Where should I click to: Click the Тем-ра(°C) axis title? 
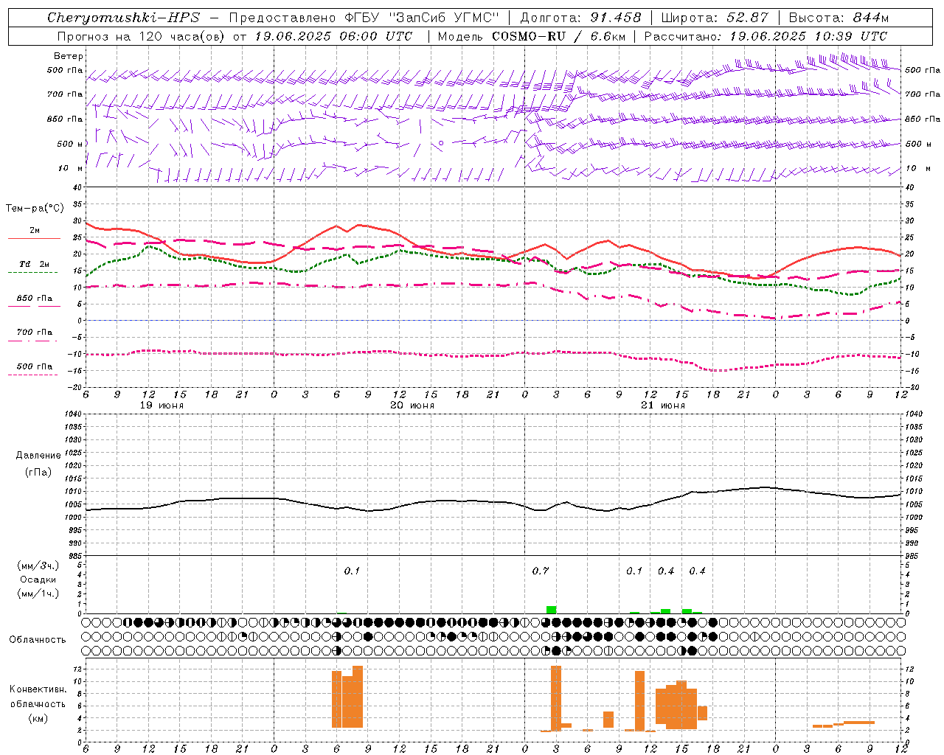pyautogui.click(x=35, y=209)
